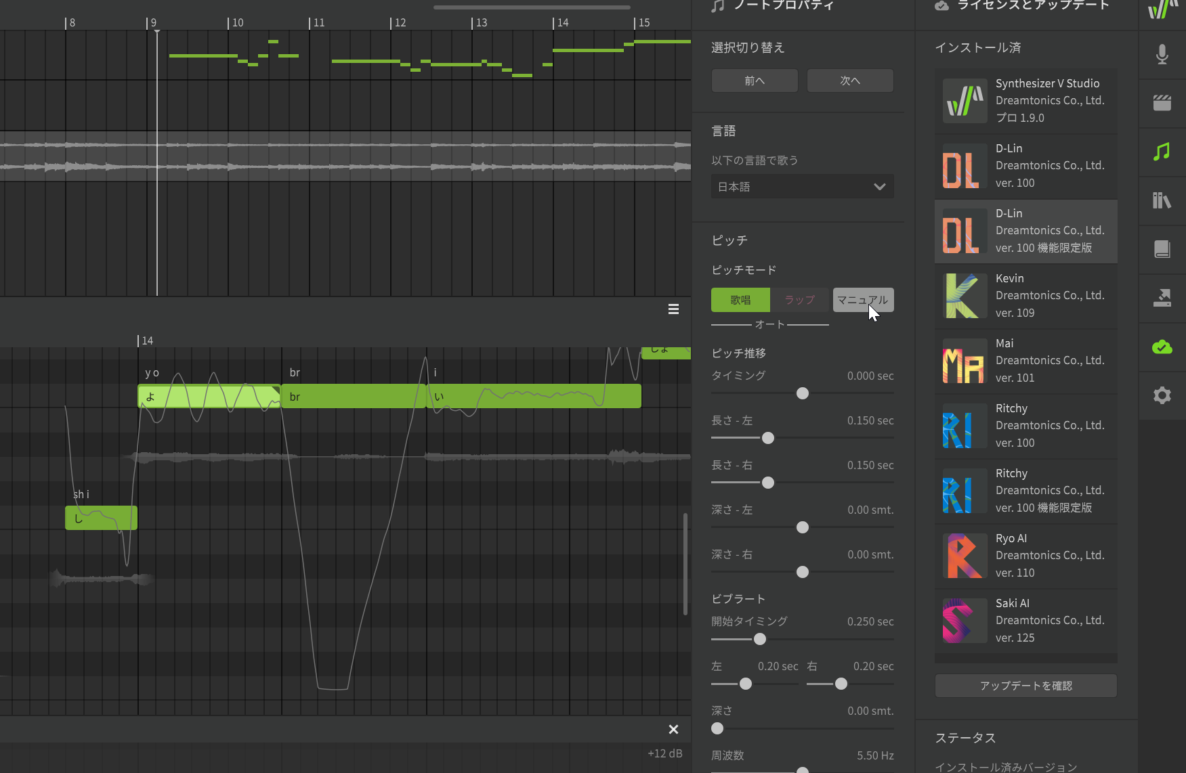Open the dictionary book panel icon
Screen dimensions: 1186x773
[x=1162, y=249]
